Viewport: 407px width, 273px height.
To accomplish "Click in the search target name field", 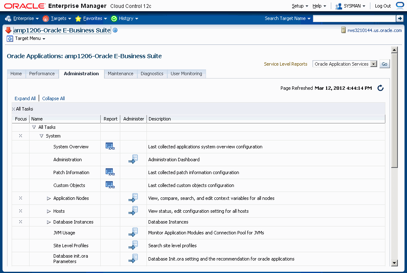I will [354, 18].
